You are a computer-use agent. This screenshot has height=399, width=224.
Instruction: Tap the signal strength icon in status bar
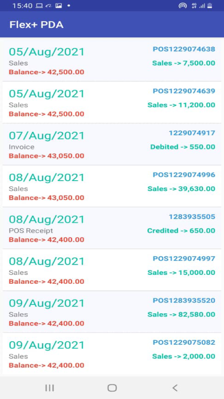pyautogui.click(x=202, y=6)
